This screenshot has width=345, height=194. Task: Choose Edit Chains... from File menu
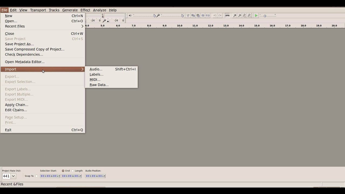click(43, 110)
